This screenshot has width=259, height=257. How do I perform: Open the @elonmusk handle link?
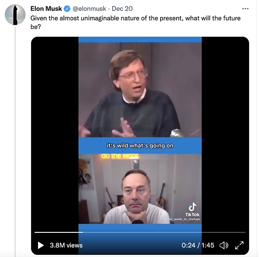click(89, 9)
